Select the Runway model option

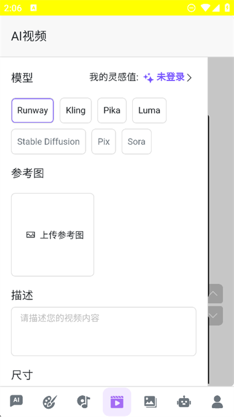coord(33,110)
